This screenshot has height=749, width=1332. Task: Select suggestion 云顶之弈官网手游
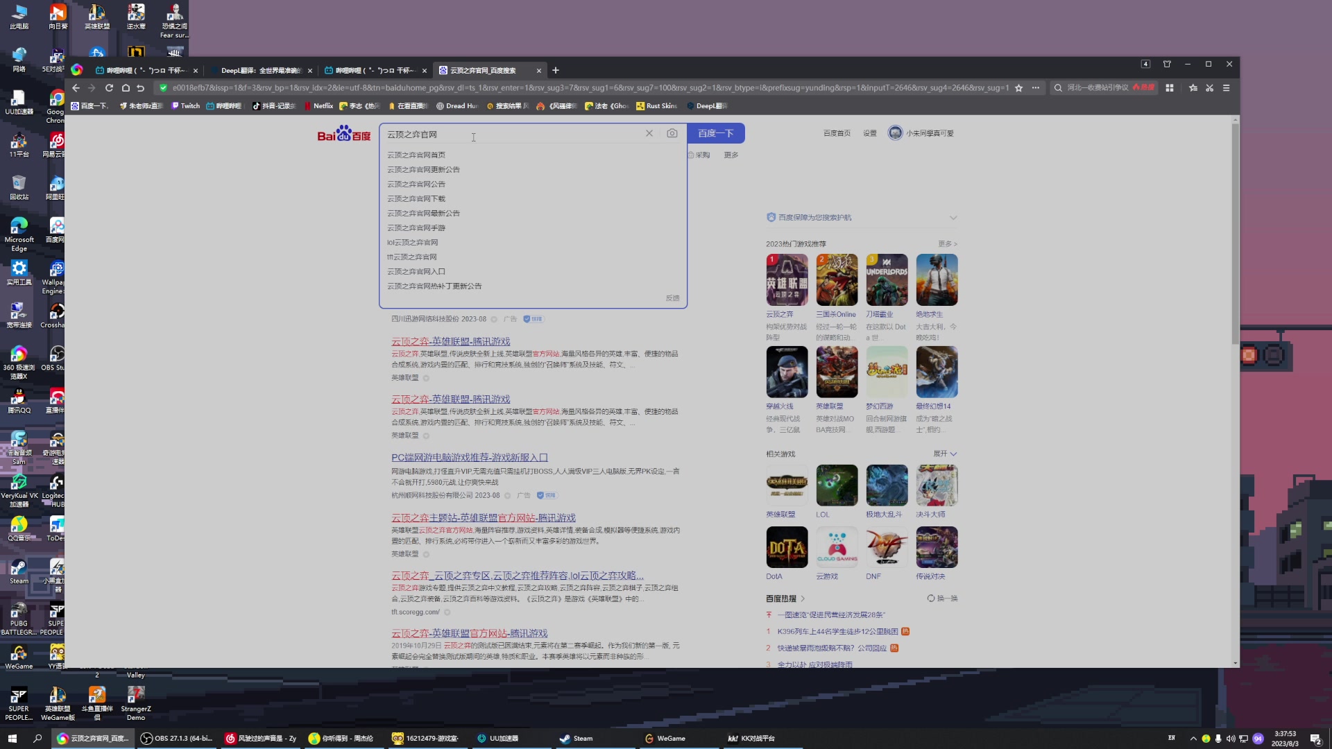click(416, 228)
